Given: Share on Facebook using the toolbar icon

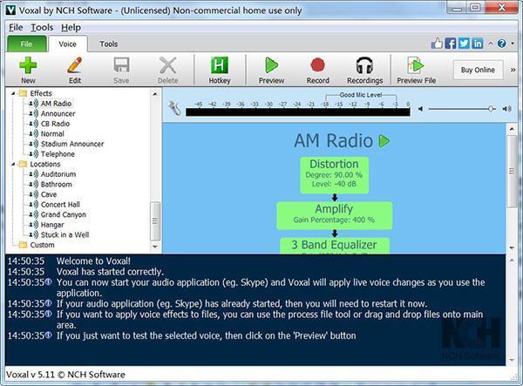Looking at the screenshot, I should (451, 44).
